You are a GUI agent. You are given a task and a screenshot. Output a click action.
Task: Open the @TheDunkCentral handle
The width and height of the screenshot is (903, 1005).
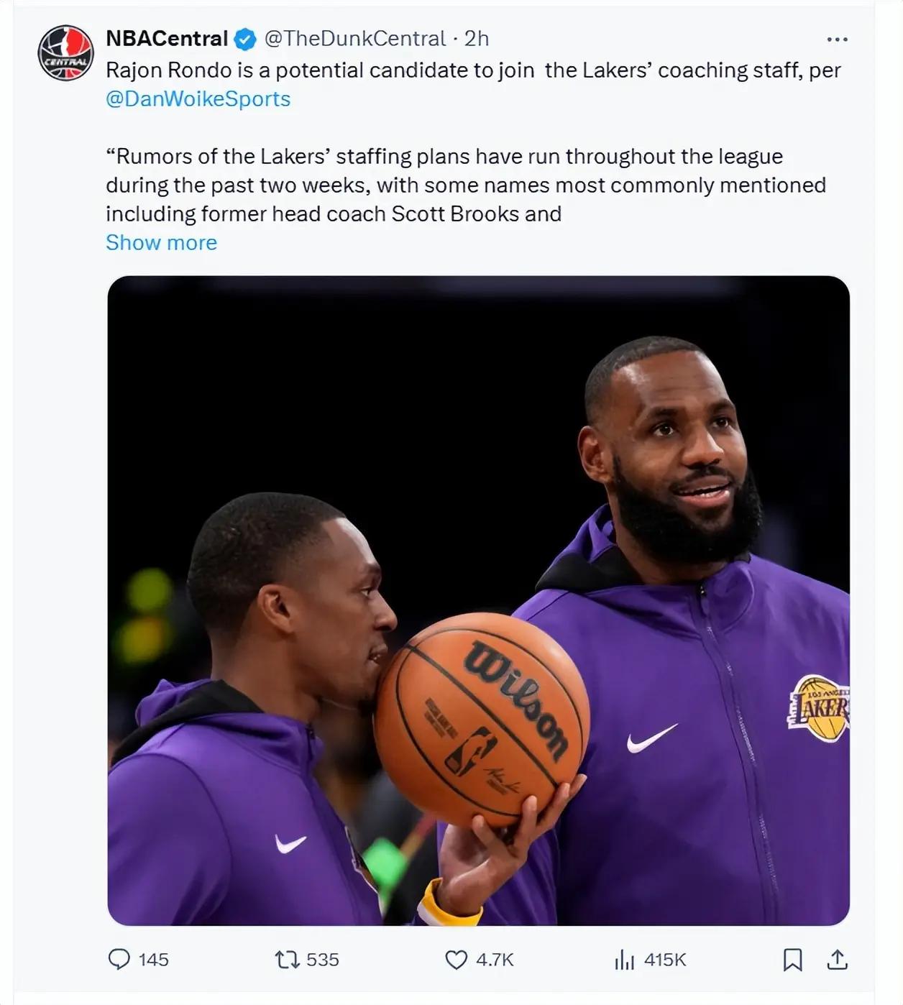355,38
